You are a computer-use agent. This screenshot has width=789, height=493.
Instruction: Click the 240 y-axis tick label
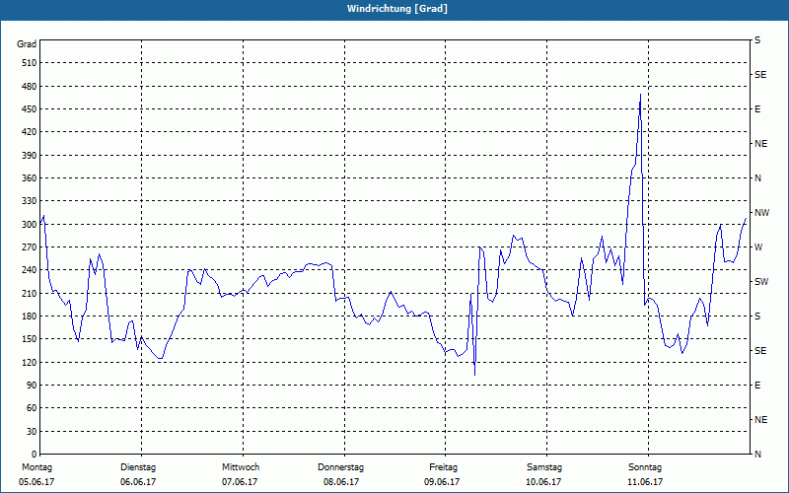(x=30, y=270)
